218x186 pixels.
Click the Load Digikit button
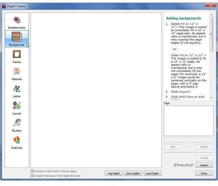point(152,173)
